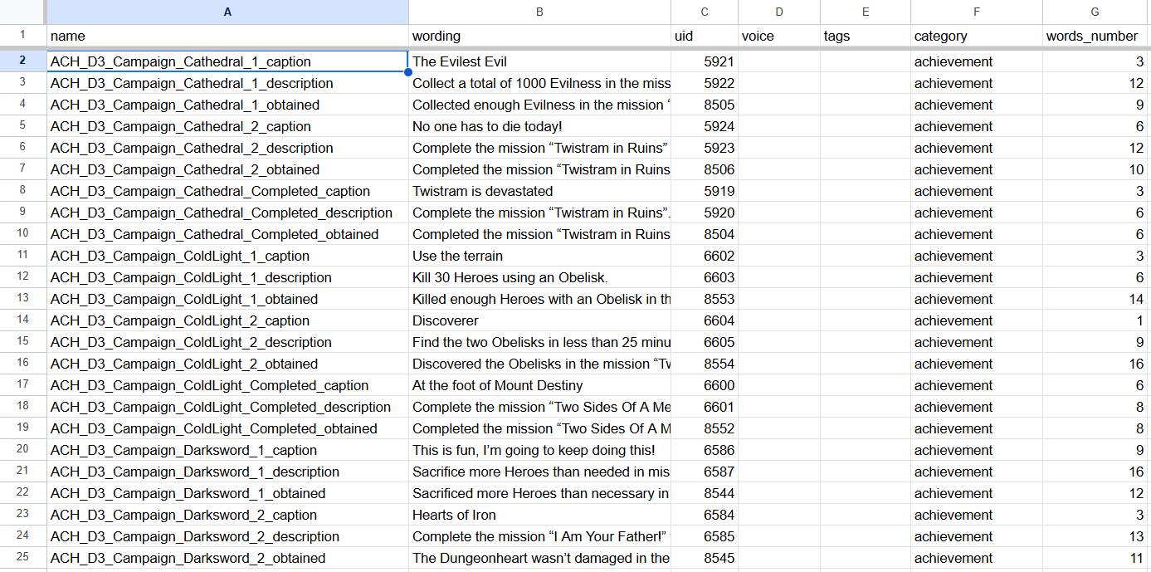Select row 10 via row number

23,234
